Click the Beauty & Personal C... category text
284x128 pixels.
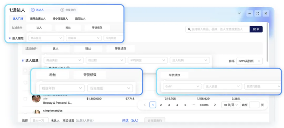58,103
